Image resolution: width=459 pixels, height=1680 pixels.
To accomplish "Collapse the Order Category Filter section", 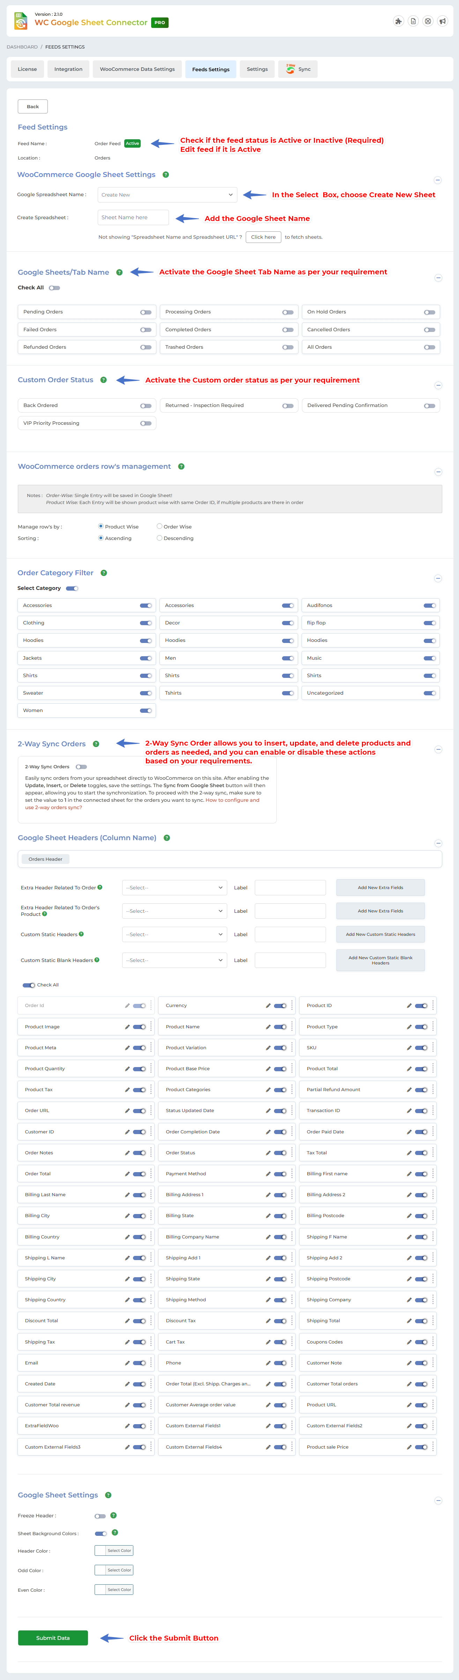I will click(x=438, y=578).
